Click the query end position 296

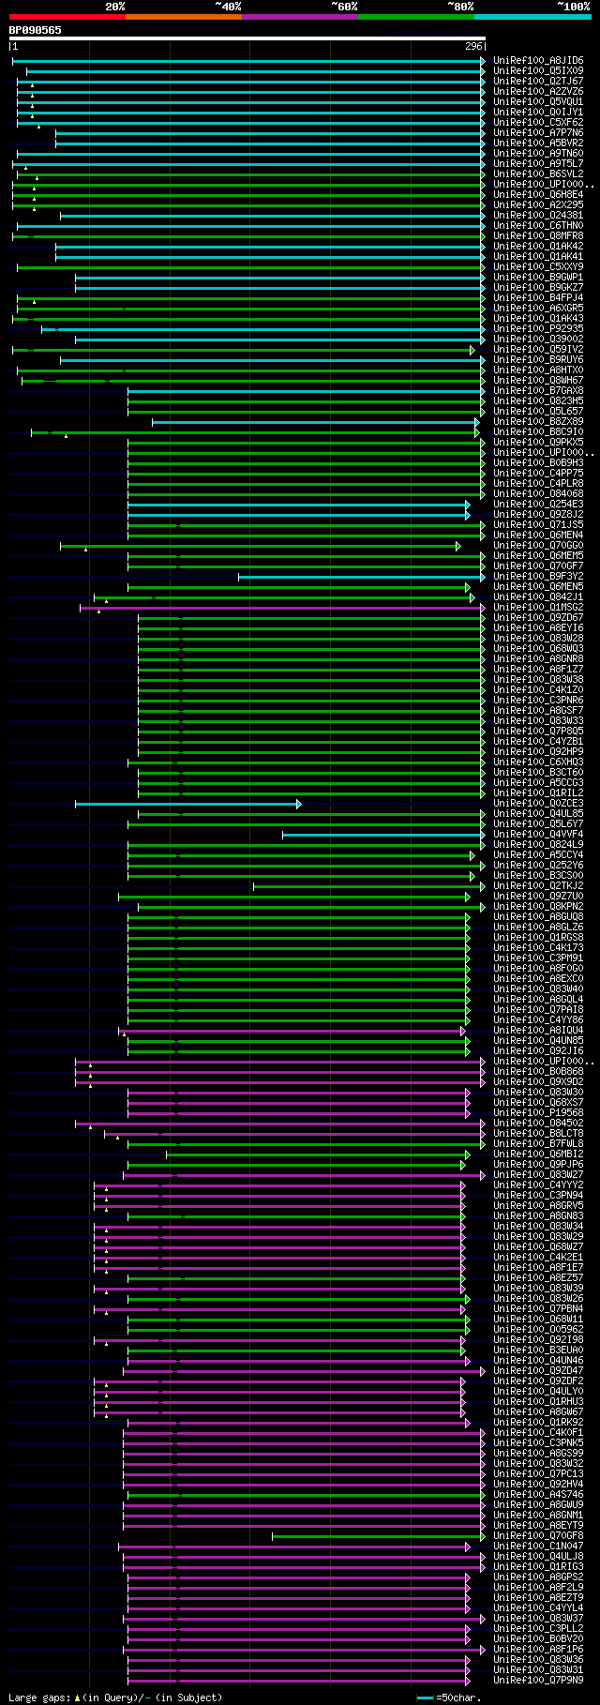[473, 46]
